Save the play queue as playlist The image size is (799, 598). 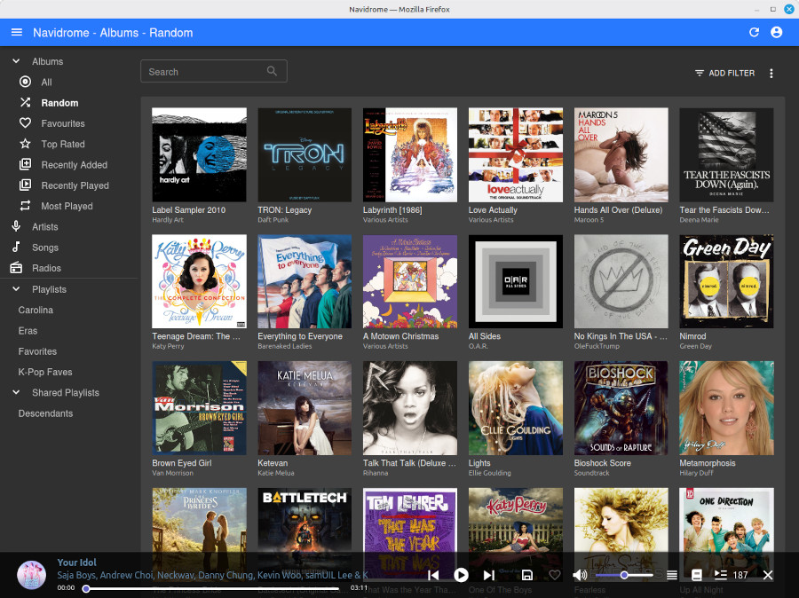[527, 575]
